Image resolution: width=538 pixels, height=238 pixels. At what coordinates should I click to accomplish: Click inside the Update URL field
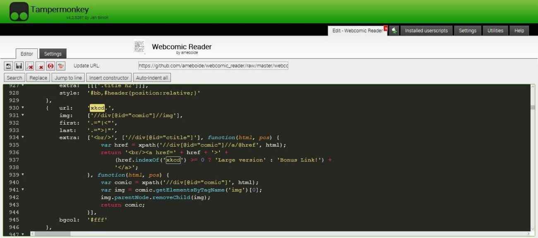[213, 66]
